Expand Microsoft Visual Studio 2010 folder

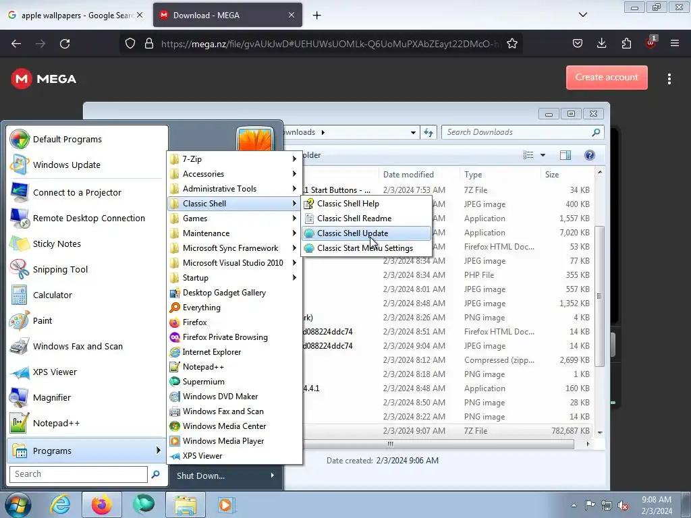[x=234, y=263]
